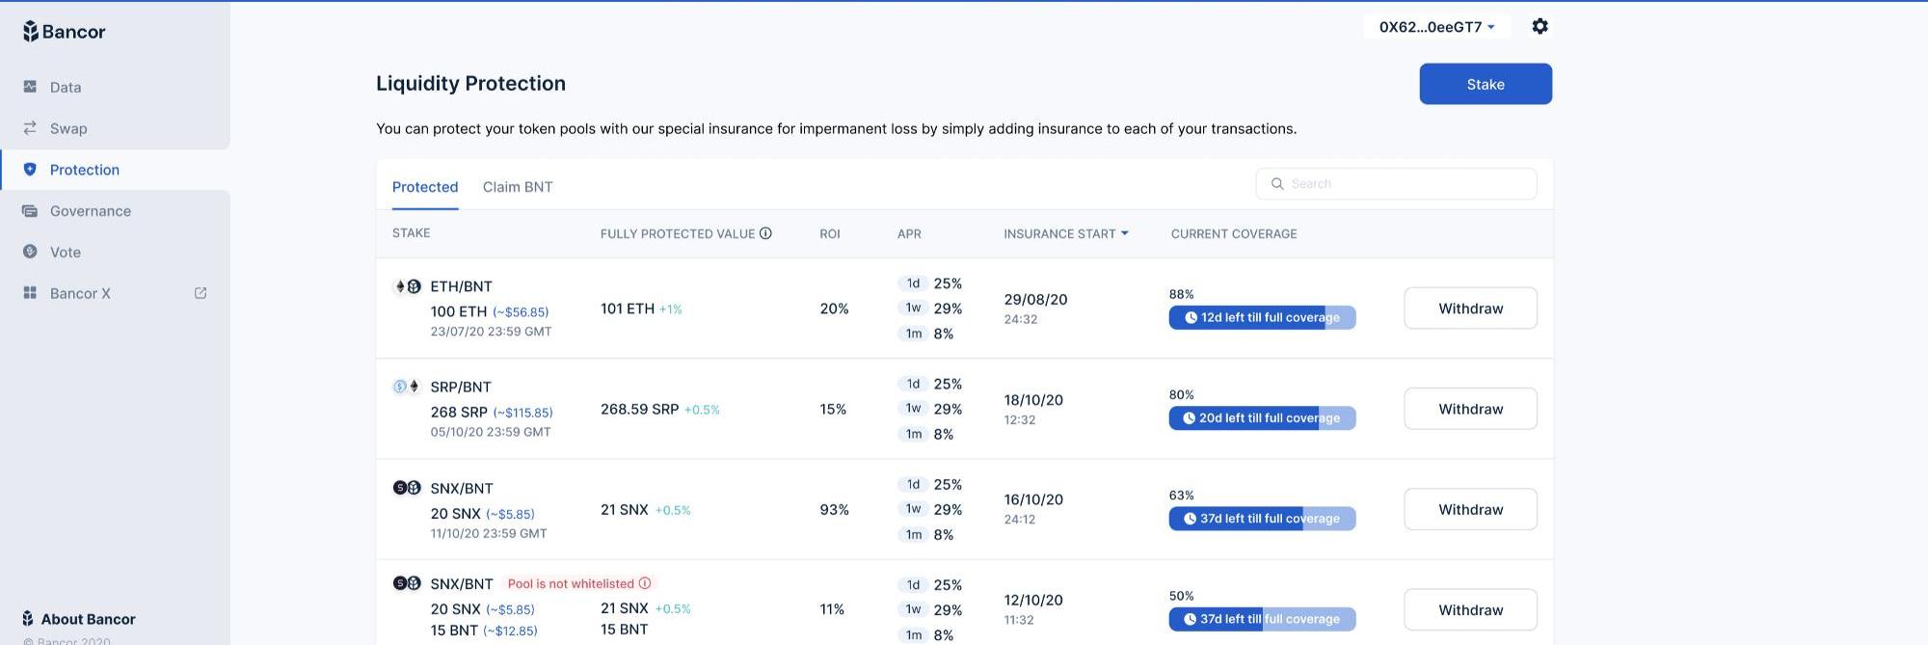Click the 15 BNT (~$12.85) stake line
Image resolution: width=1928 pixels, height=645 pixels.
484,631
